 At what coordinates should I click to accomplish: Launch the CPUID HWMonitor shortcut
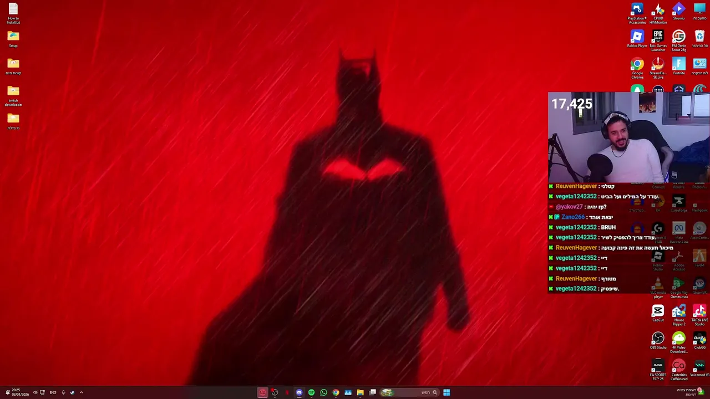click(658, 13)
